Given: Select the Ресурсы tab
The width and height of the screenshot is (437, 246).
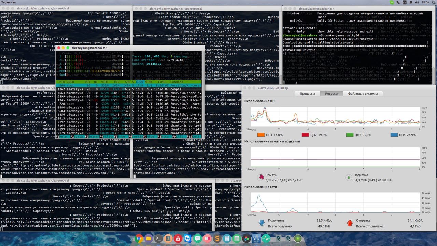Looking at the screenshot, I should coord(332,94).
